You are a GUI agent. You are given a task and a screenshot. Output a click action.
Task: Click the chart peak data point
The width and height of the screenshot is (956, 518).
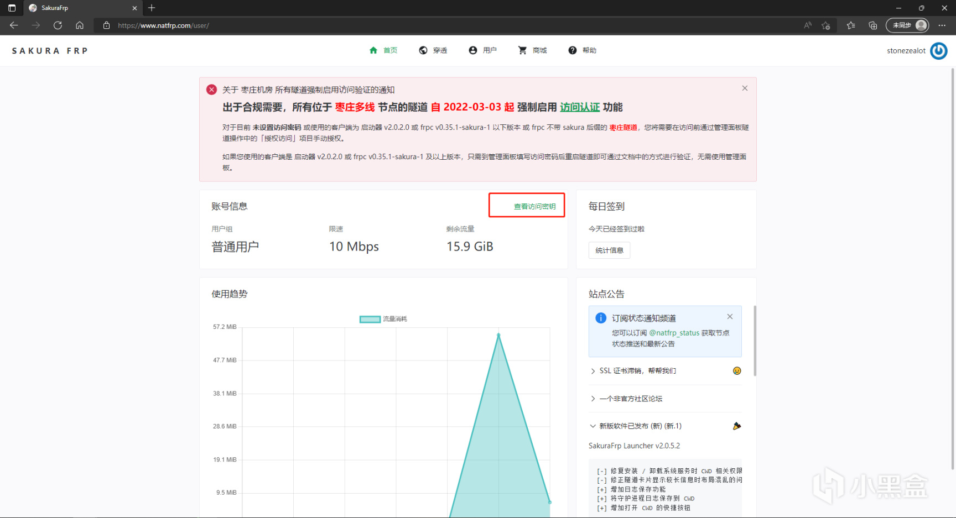(x=498, y=335)
